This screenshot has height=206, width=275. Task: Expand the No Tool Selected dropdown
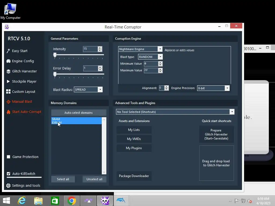(x=232, y=112)
